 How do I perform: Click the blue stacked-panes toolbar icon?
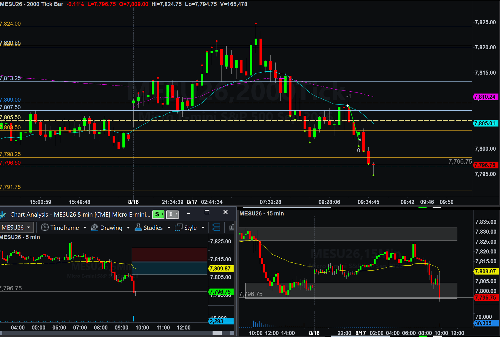(216, 228)
